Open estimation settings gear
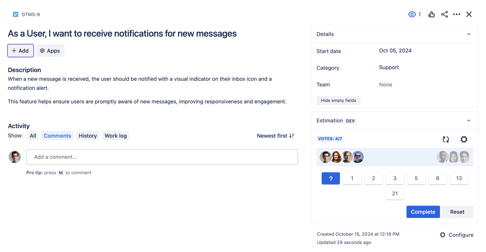The image size is (486, 252). tap(464, 139)
